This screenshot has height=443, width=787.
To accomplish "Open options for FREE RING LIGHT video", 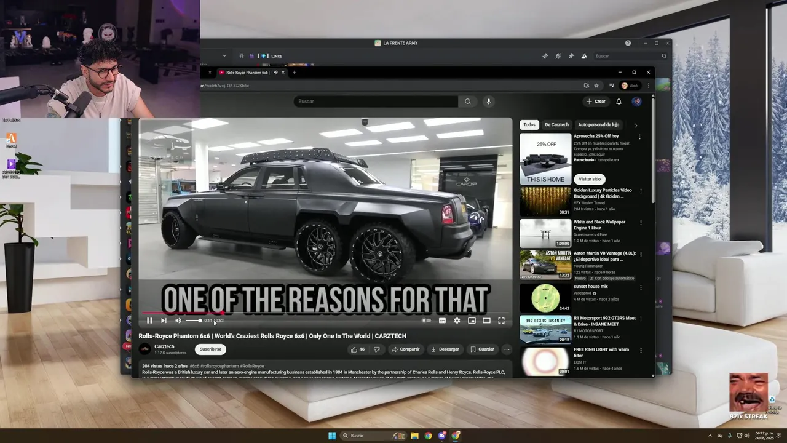I will coord(640,351).
